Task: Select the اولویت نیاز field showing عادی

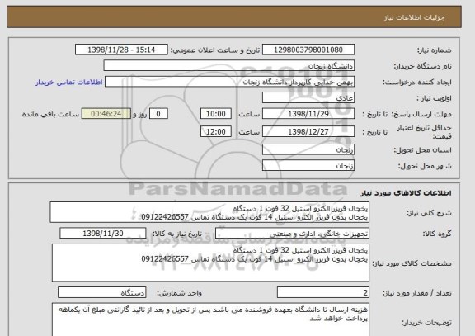Action: 308,98
